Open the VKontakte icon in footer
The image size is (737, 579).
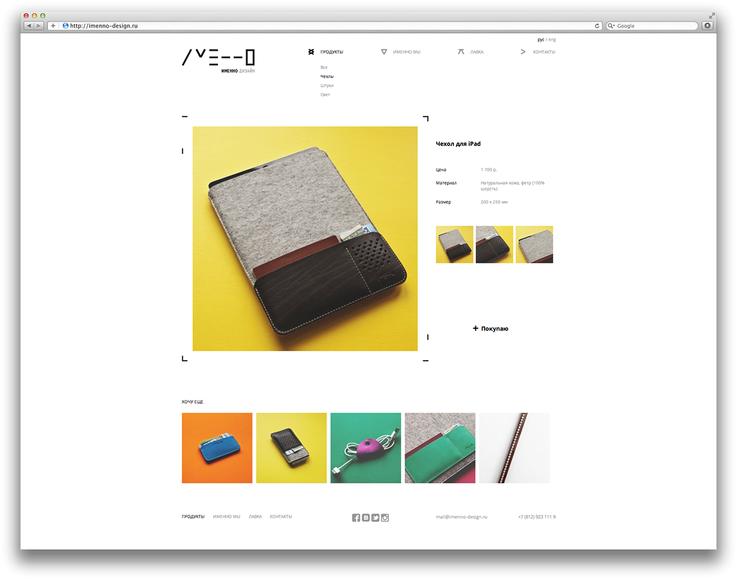click(x=366, y=518)
